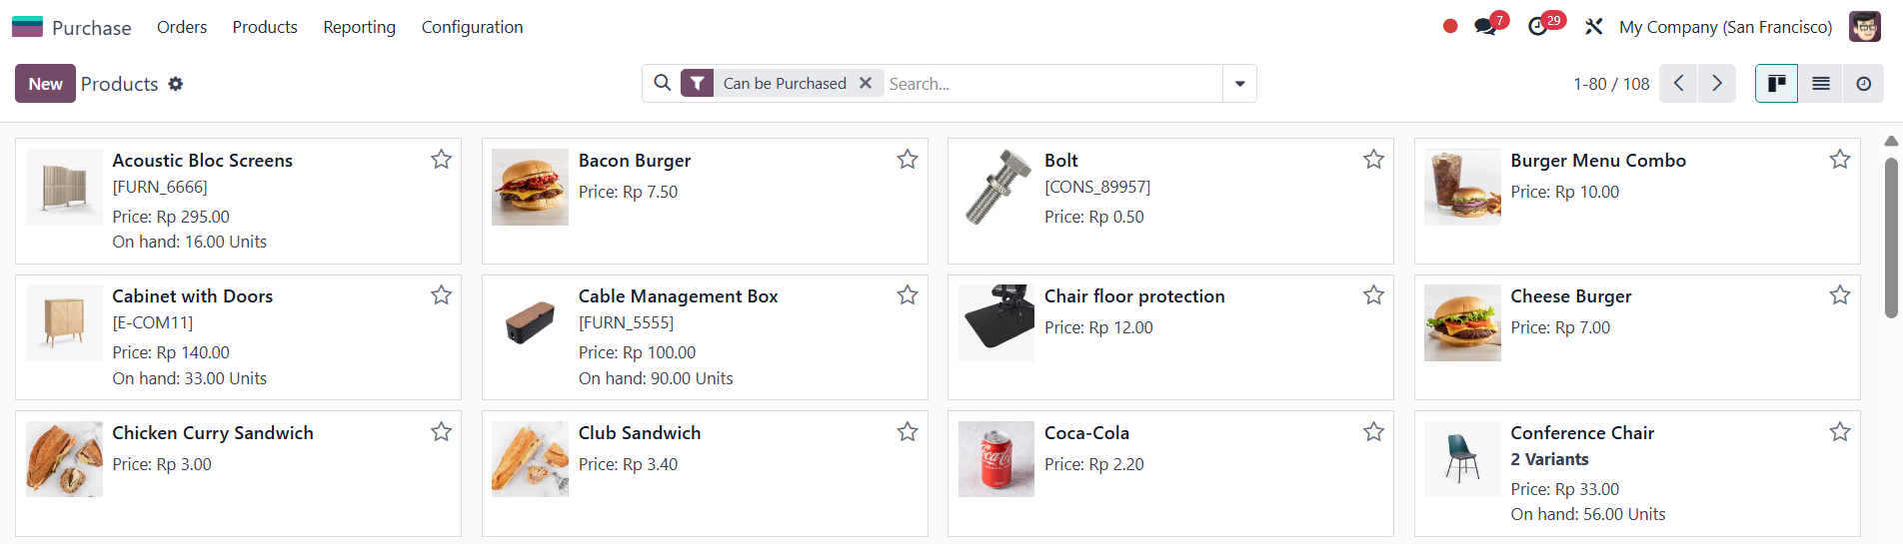The height and width of the screenshot is (544, 1903).
Task: Open the My Company (San Francisco) switcher
Action: (1726, 27)
